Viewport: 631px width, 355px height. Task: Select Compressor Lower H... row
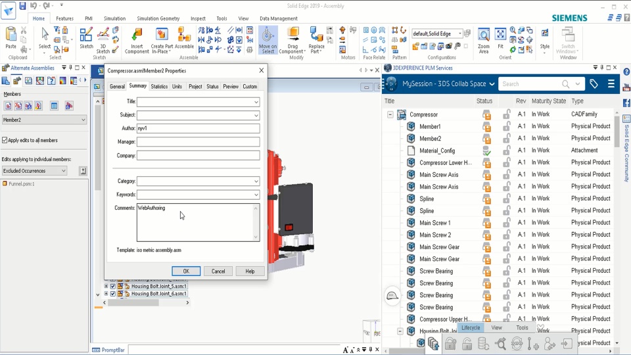pyautogui.click(x=446, y=162)
